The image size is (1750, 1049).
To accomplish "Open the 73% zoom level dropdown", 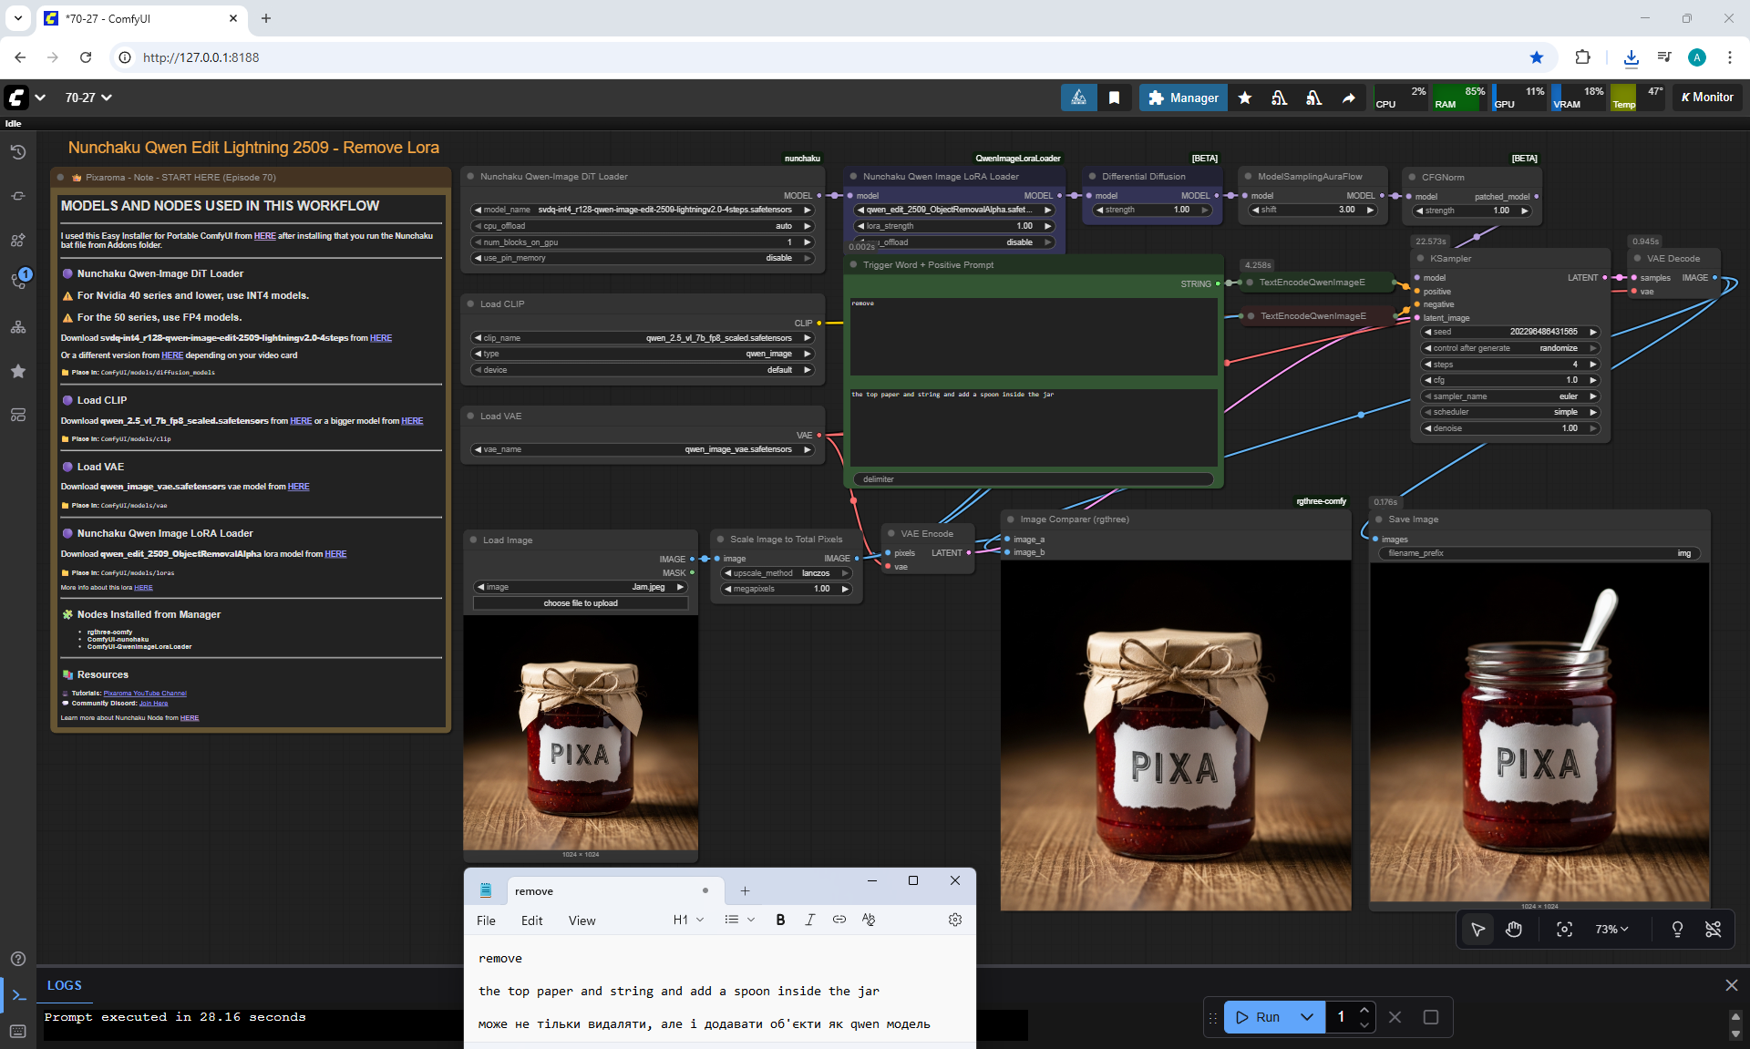I will click(1611, 930).
